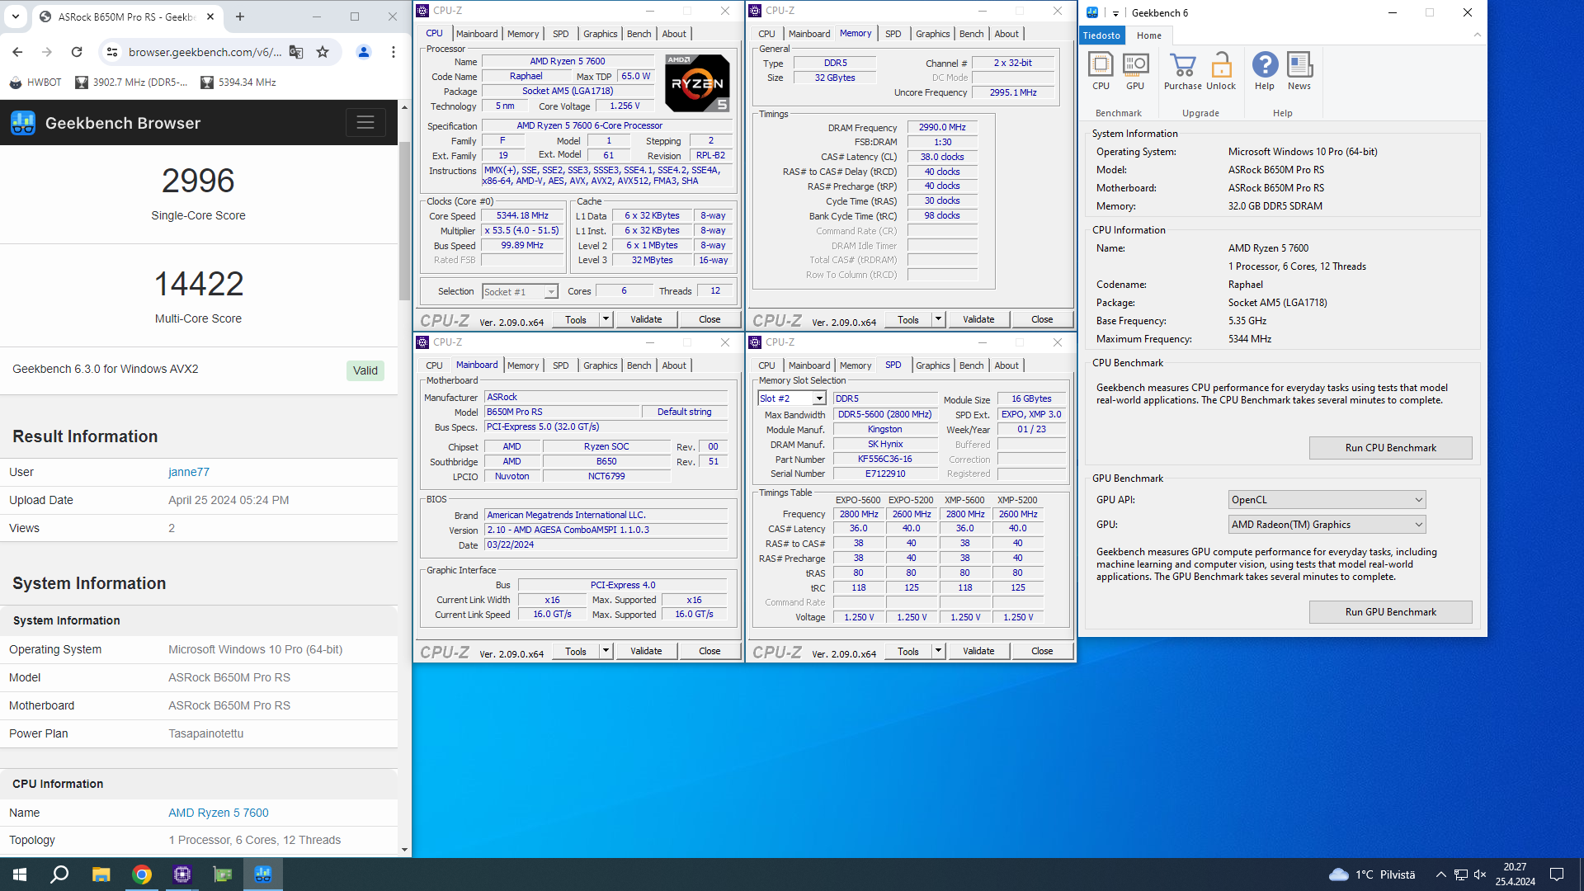Viewport: 1584px width, 891px height.
Task: Click the Geekbench page vertical scrollbar
Action: pos(404,221)
